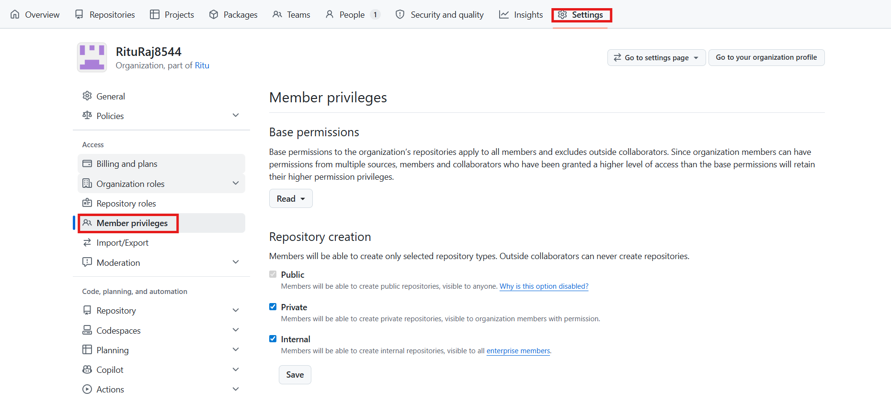This screenshot has width=891, height=402.
Task: Open Why is this option disabled link
Action: (544, 286)
